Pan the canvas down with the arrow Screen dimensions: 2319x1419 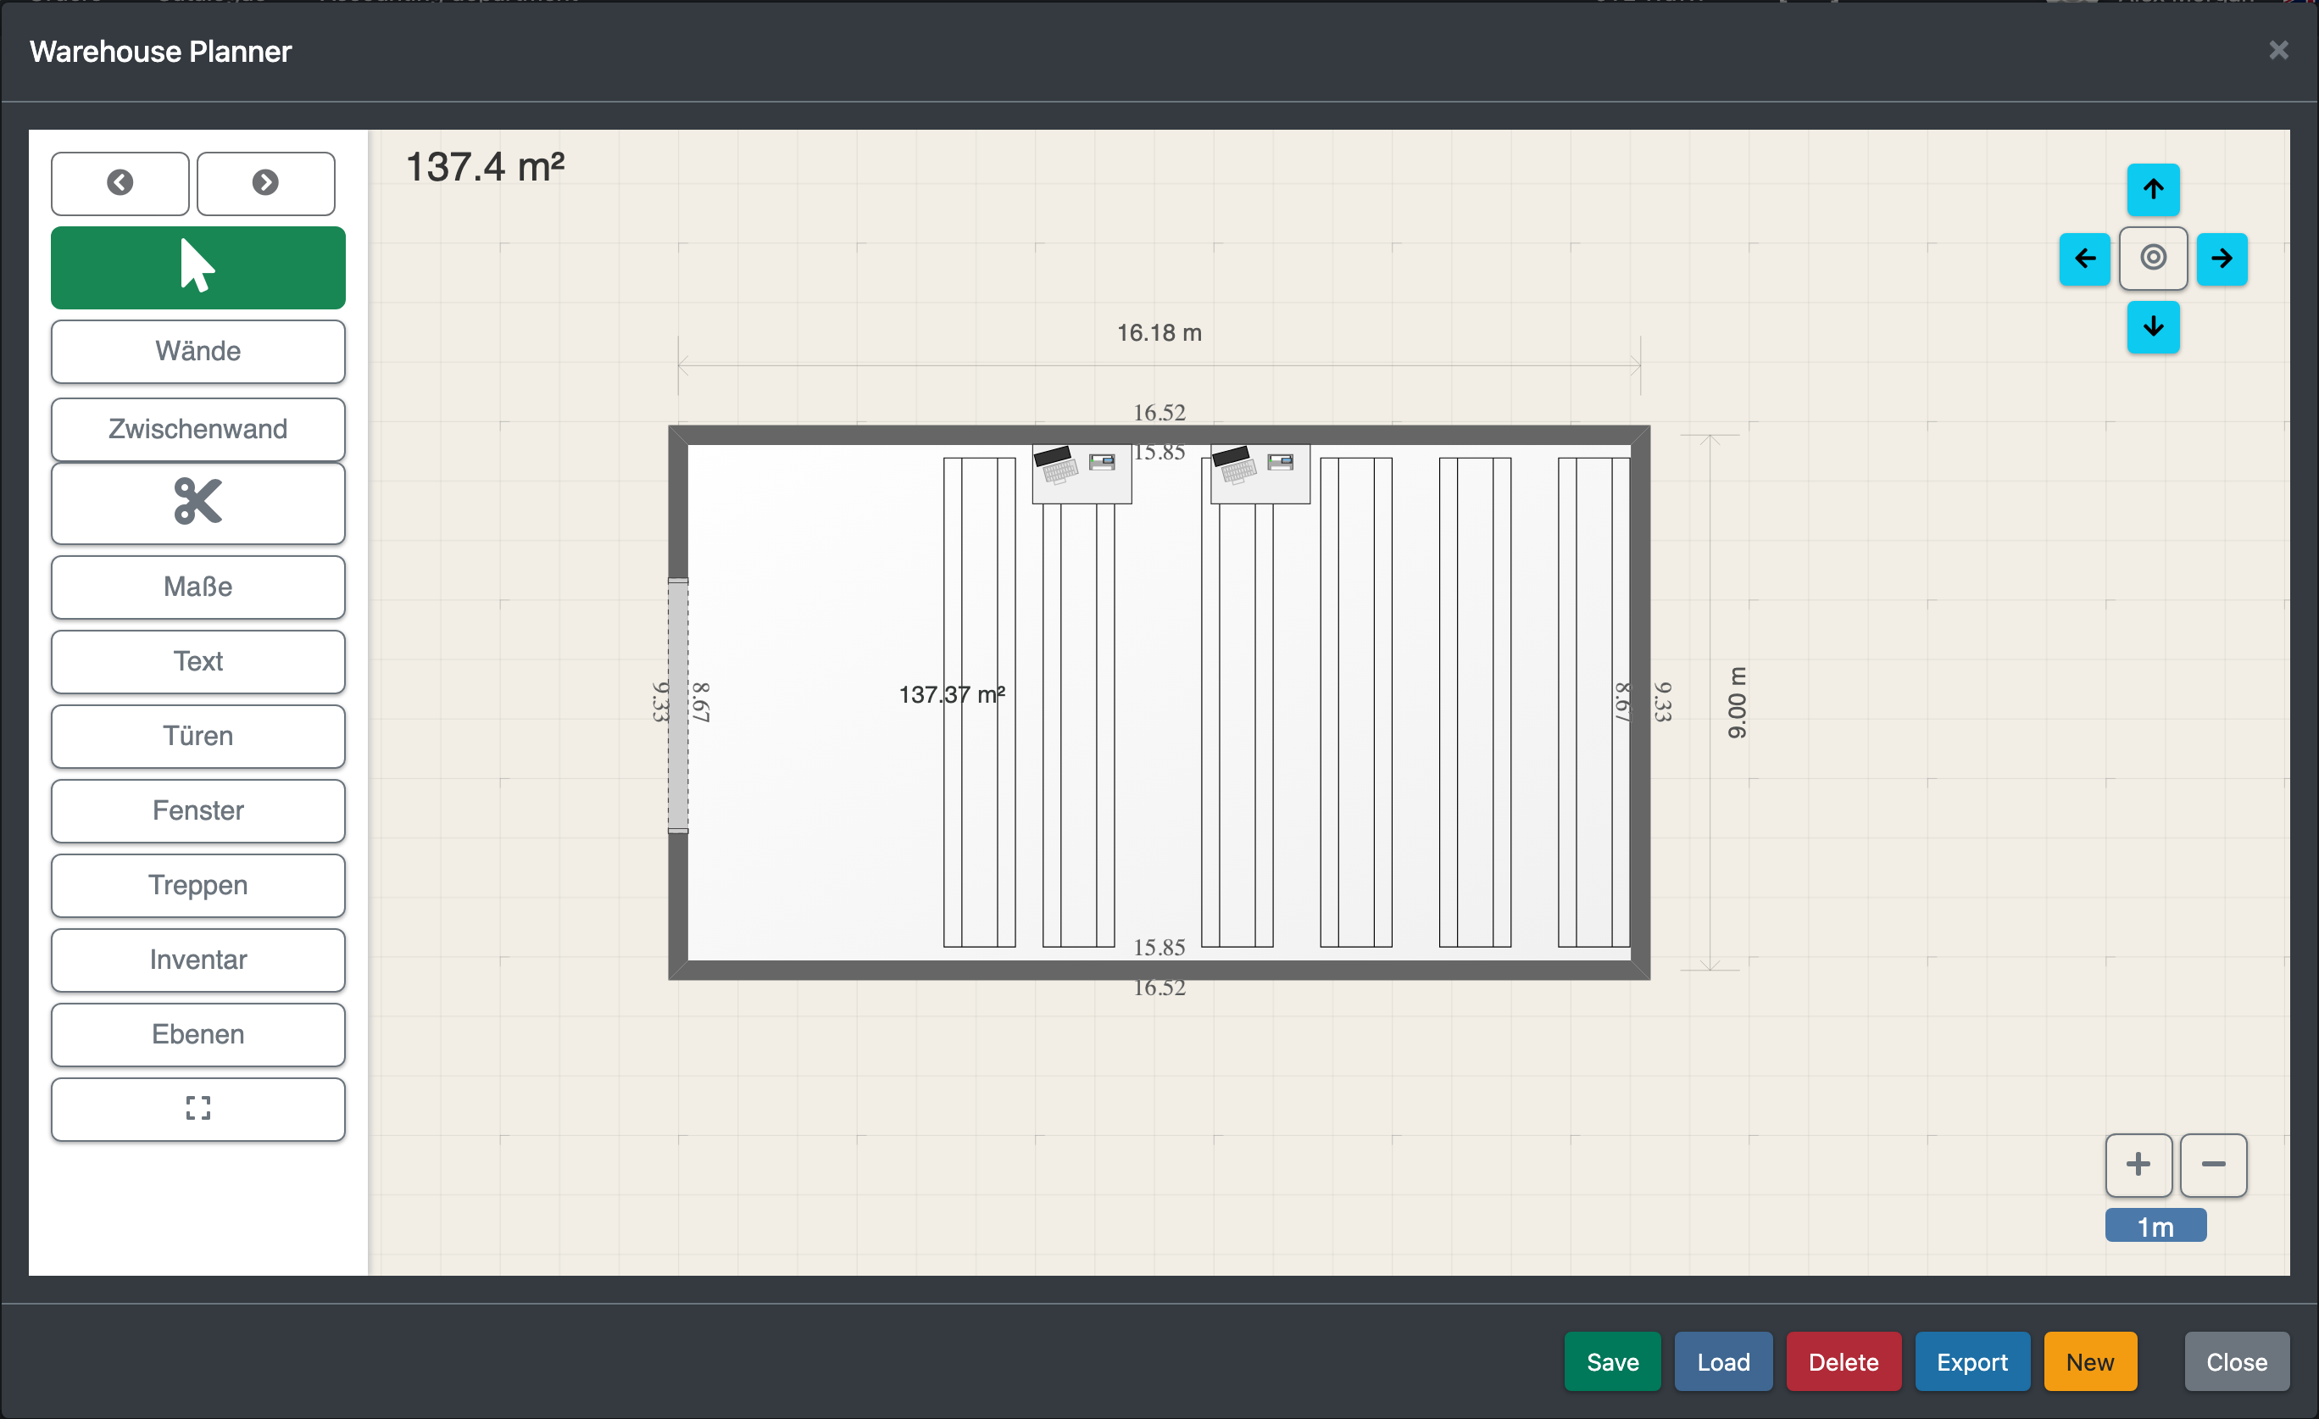tap(2154, 326)
